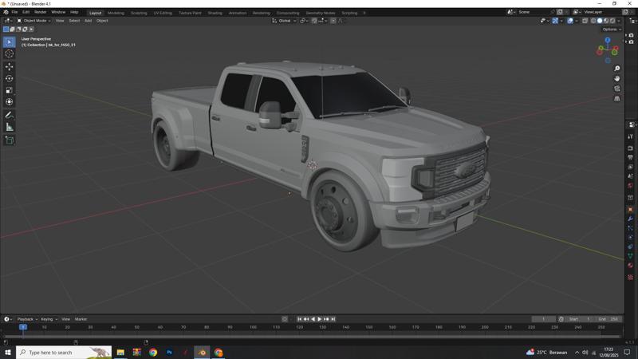Select the Scale tool
The image size is (638, 359).
(10, 90)
